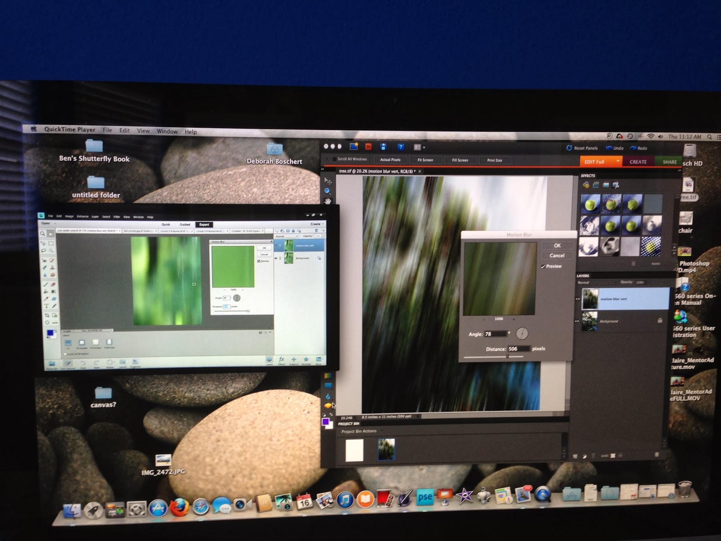Viewport: 721px width, 541px height.
Task: Open Help via the blue question mark icon
Action: pos(400,147)
